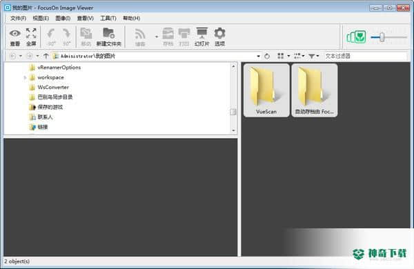Screen dimensions: 414x269
Task: Open the 查看 (View) eye tool
Action: pyautogui.click(x=15, y=37)
